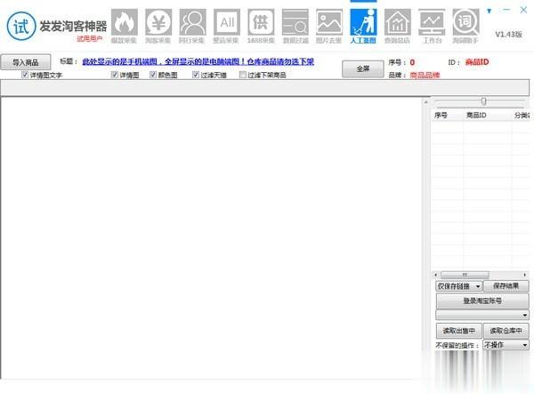Screen dimensions: 534x394
Task: Click the red 商品品牌 value
Action: (425, 75)
